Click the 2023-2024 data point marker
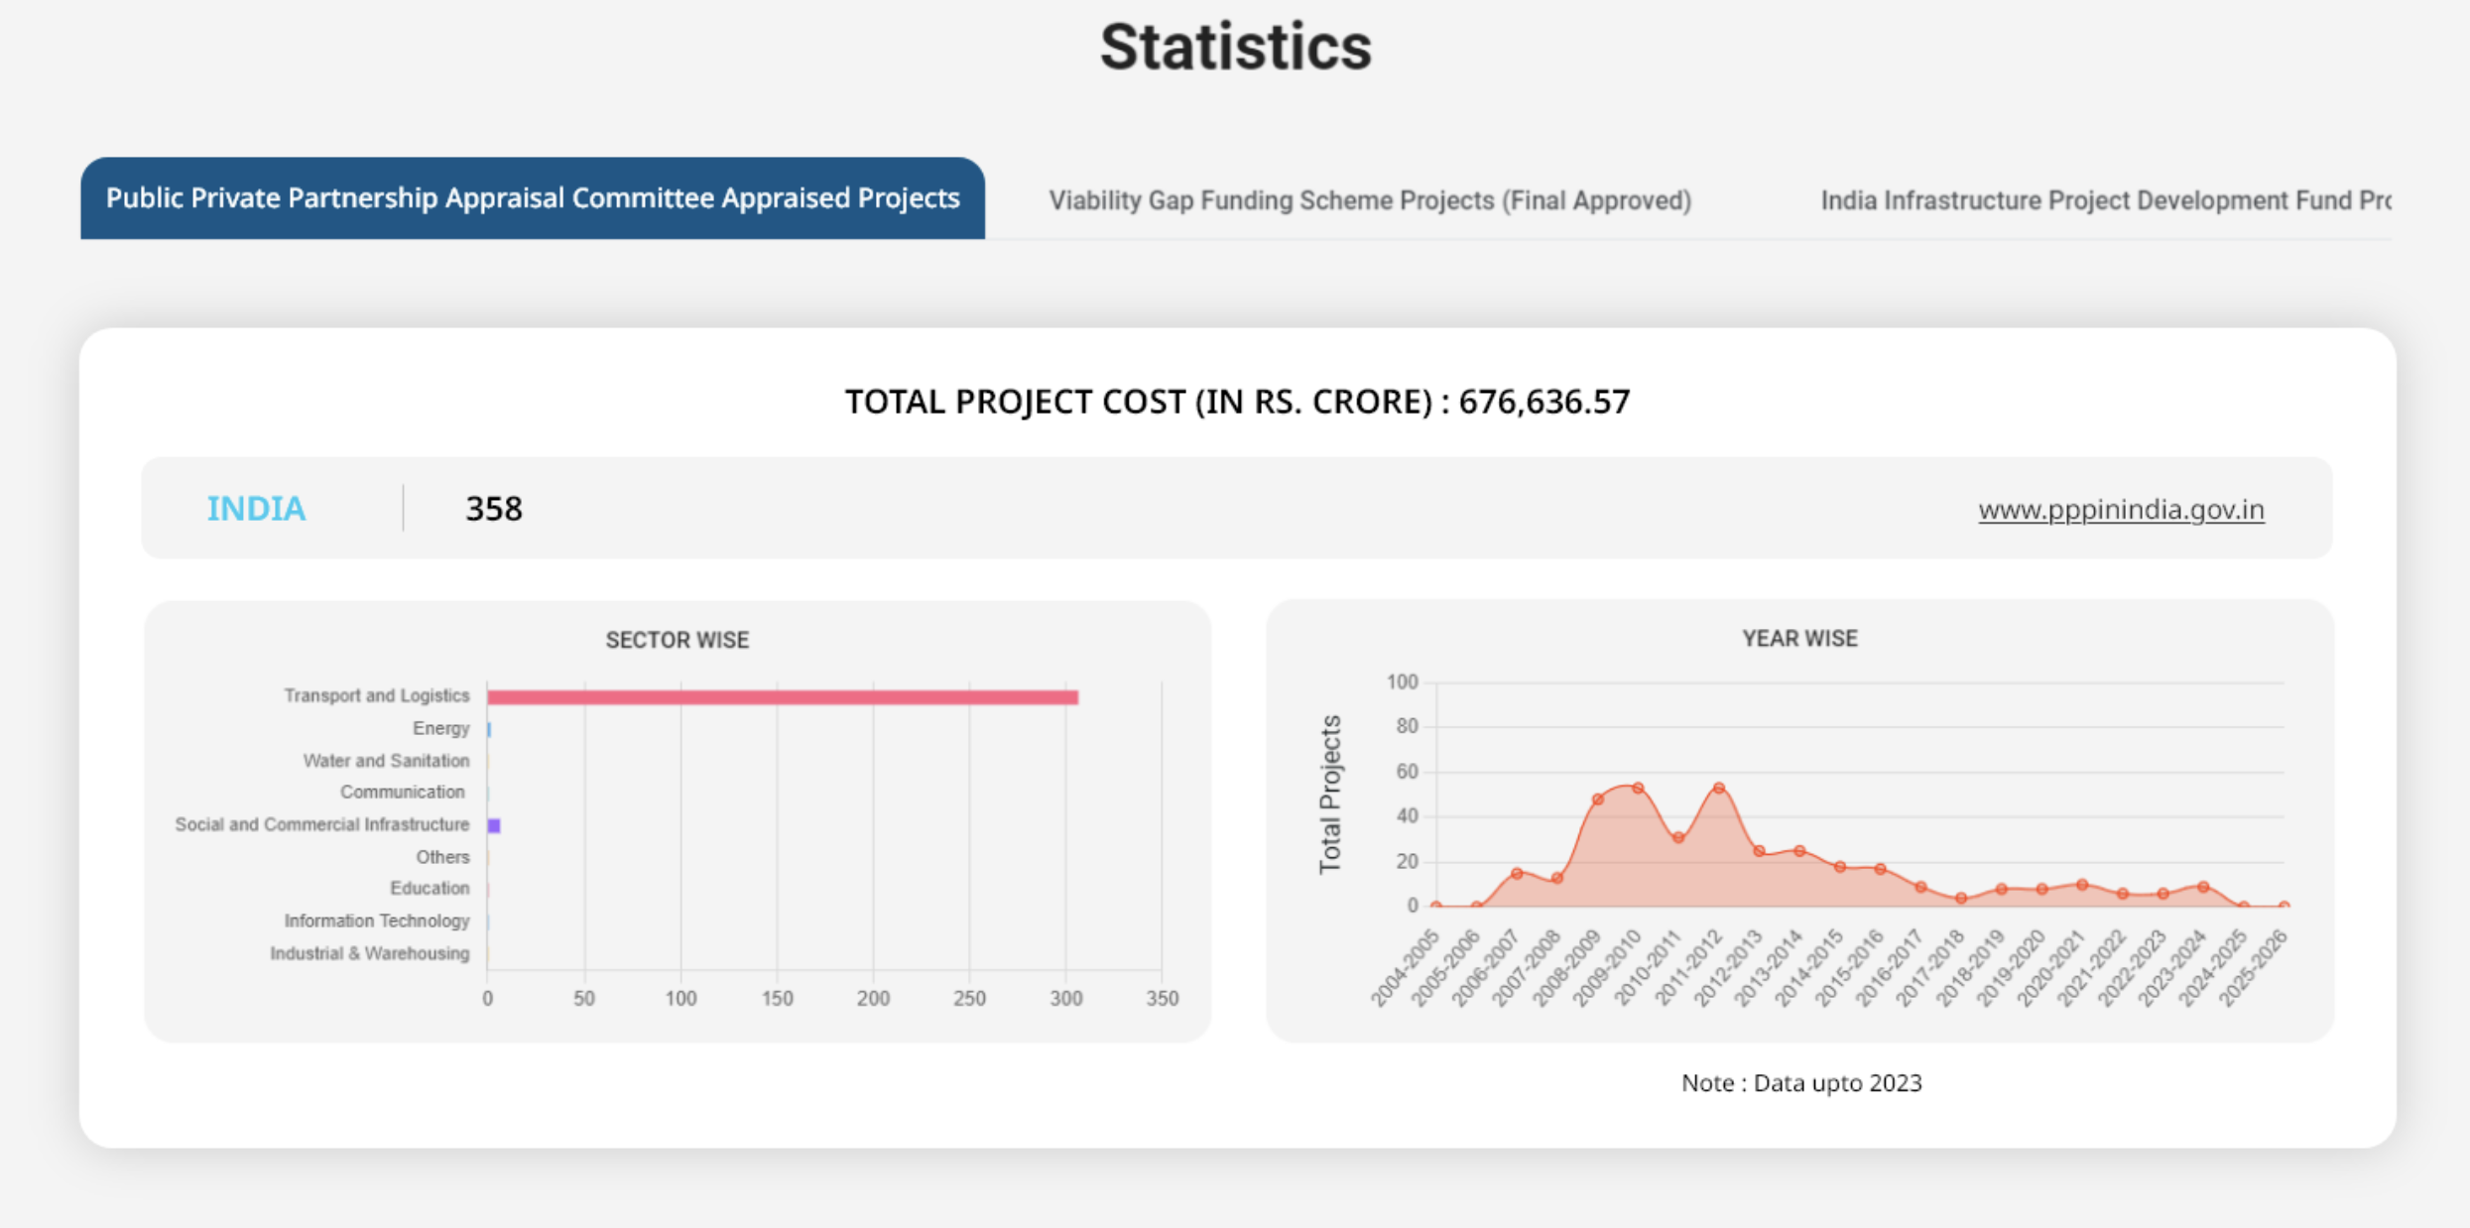Screen dimensions: 2470x1228 coord(2203,887)
